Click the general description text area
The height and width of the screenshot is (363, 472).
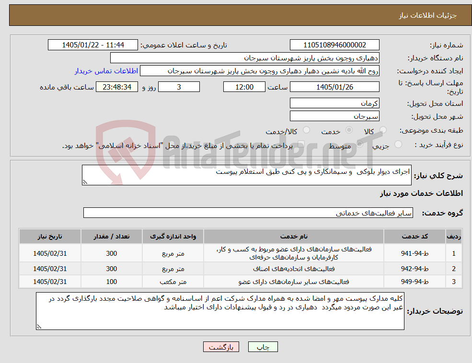coord(246,175)
